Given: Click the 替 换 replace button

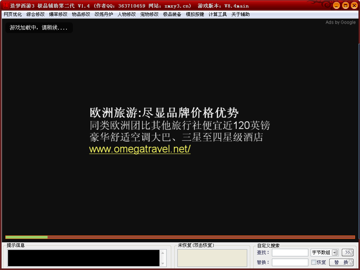Looking at the screenshot, I should point(341,262).
